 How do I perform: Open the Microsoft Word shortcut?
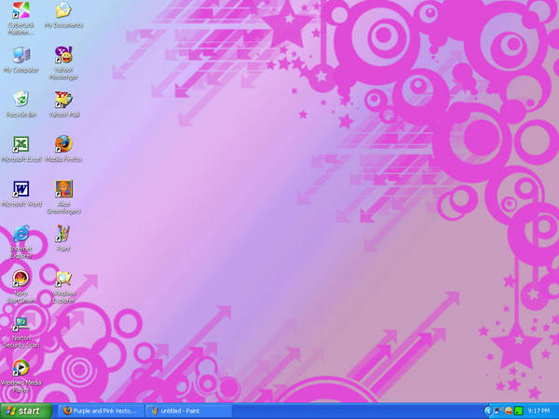pyautogui.click(x=21, y=189)
